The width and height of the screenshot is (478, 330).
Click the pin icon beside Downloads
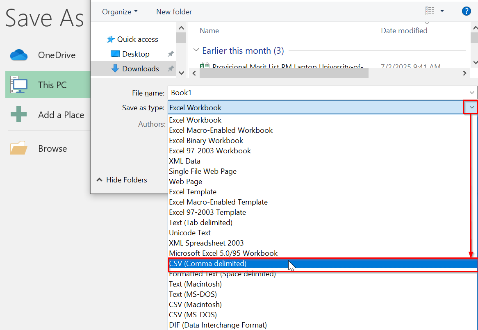tap(171, 68)
